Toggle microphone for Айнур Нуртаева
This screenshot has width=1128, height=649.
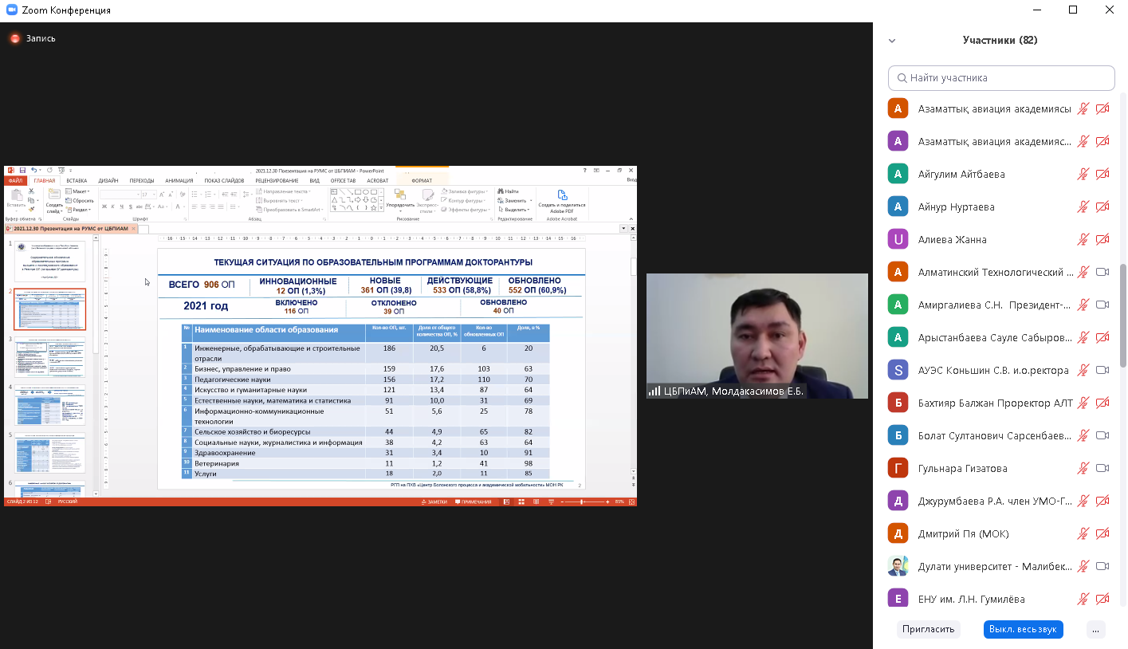[x=1083, y=206]
